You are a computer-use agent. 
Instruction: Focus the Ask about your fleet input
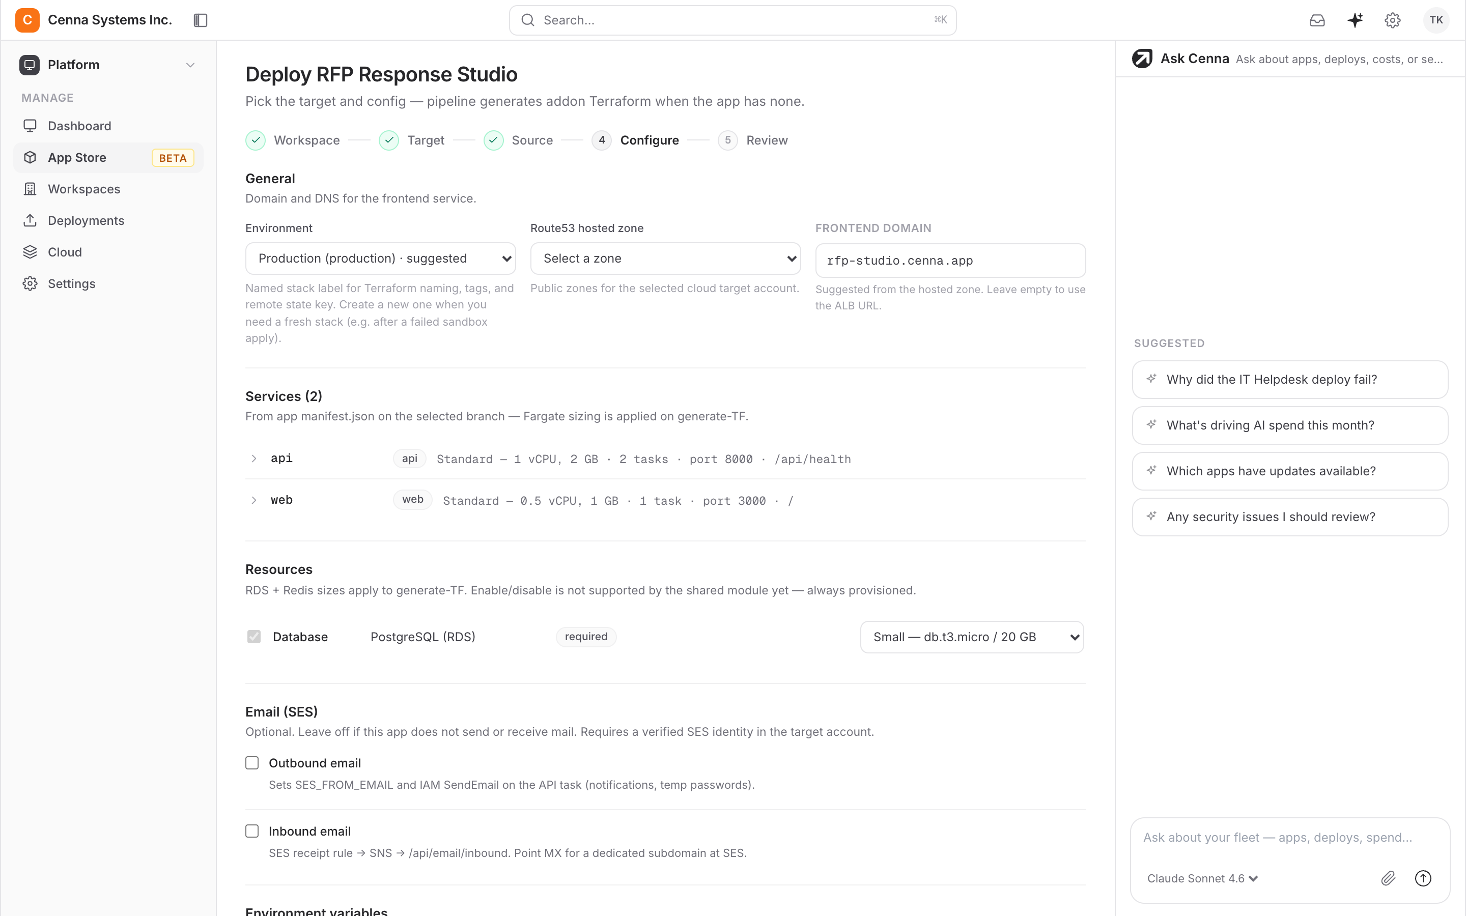[1290, 837]
